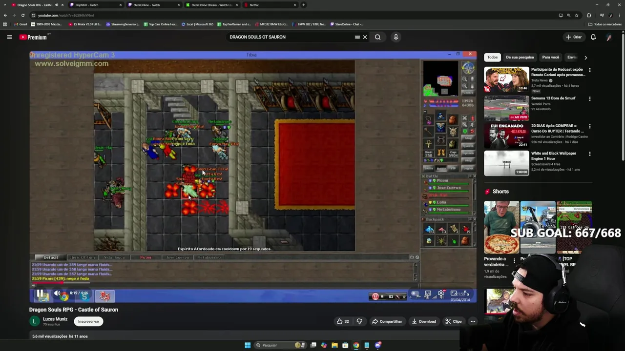Open the Chrome extensions puzzle icon
This screenshot has width=625, height=351.
589,15
